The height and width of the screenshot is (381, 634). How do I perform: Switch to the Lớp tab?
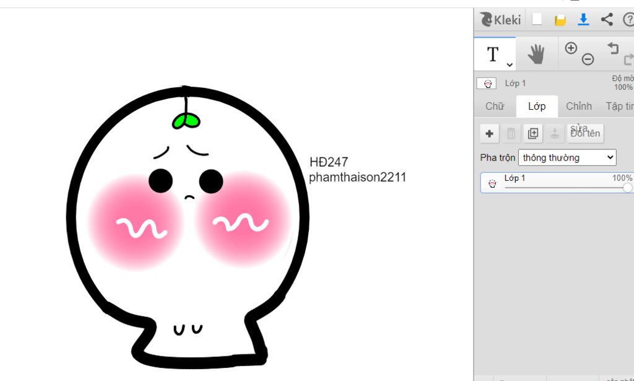pyautogui.click(x=537, y=107)
